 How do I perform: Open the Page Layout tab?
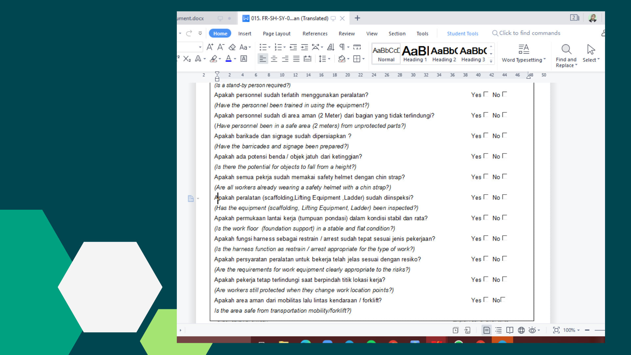276,34
